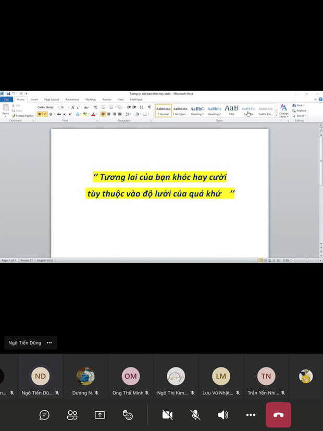Screen dimensions: 323x431
Task: Open more options next to Ngô Tiến Dũng
Action: tap(49, 343)
